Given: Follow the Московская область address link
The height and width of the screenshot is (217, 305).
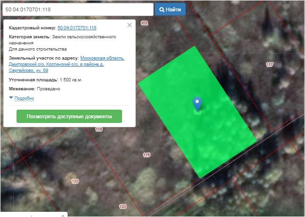Looking at the screenshot, I should [102, 58].
